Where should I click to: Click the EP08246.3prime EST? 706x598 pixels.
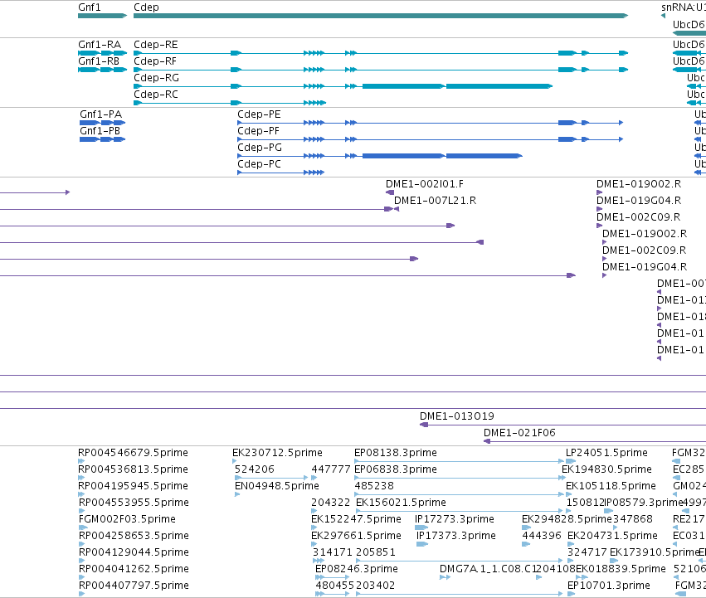pos(357,569)
